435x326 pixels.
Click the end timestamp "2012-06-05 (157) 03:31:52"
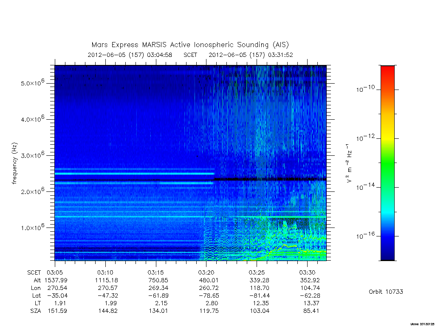(x=251, y=55)
